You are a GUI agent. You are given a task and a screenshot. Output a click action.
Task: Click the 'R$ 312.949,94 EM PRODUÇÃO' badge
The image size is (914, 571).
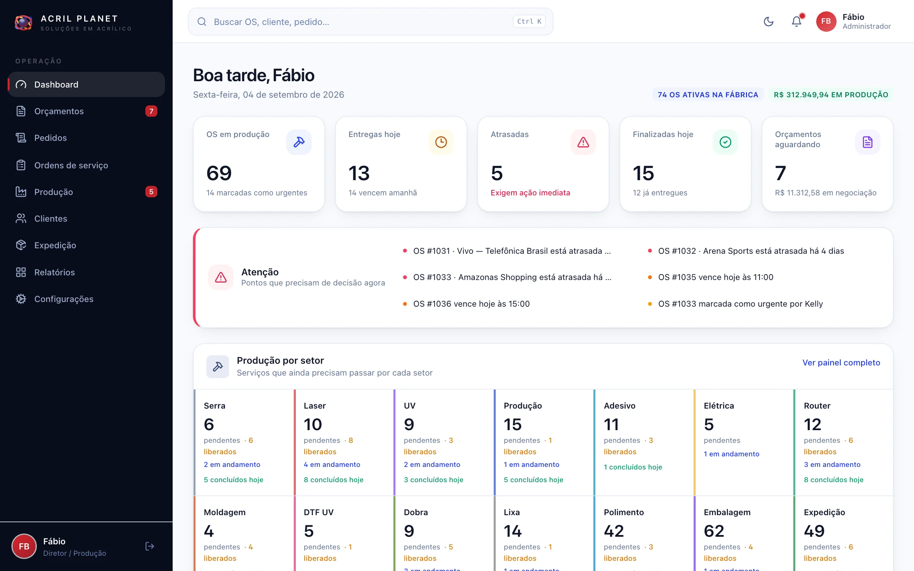click(x=831, y=95)
